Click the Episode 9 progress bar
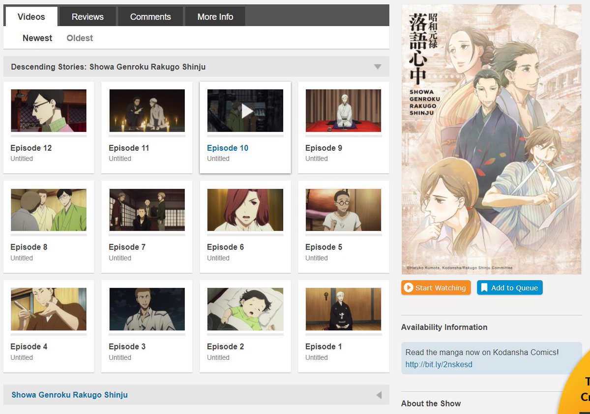This screenshot has width=590, height=414. point(343,135)
